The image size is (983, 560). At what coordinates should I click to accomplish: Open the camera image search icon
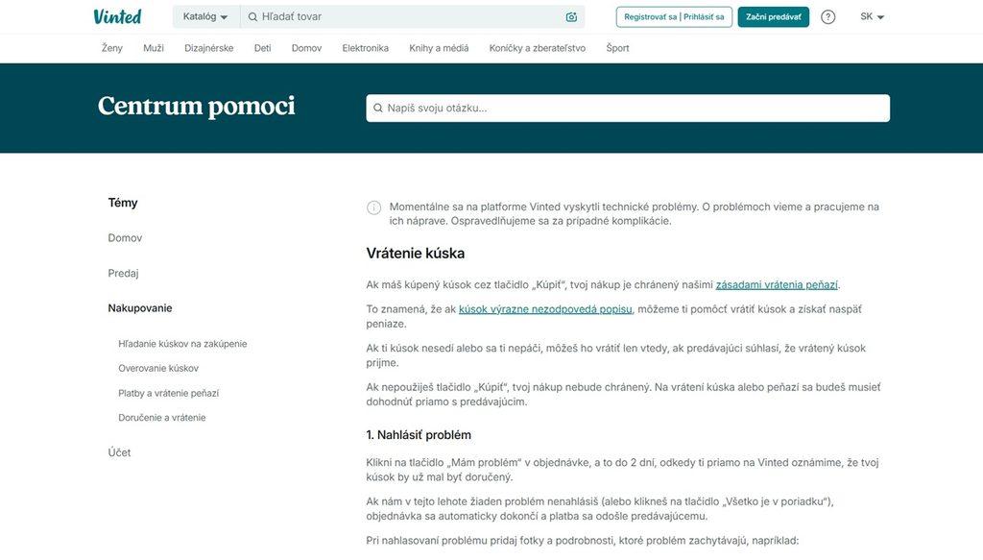571,17
